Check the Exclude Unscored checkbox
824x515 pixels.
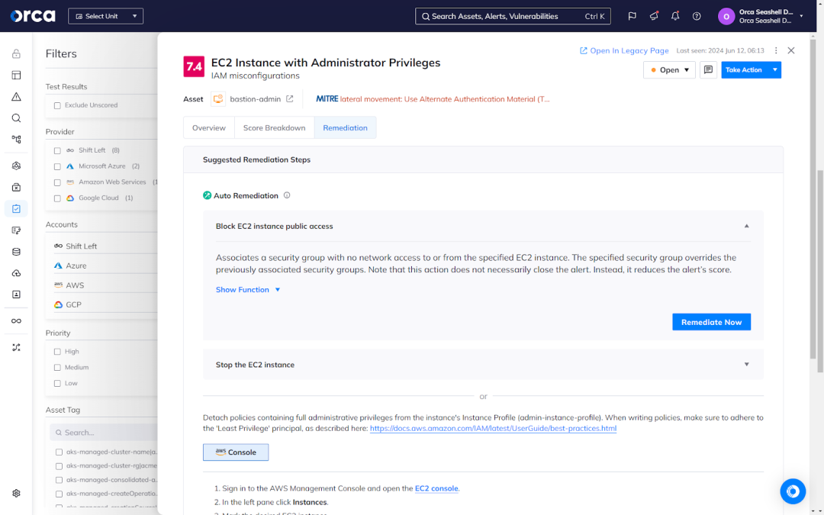tap(57, 105)
